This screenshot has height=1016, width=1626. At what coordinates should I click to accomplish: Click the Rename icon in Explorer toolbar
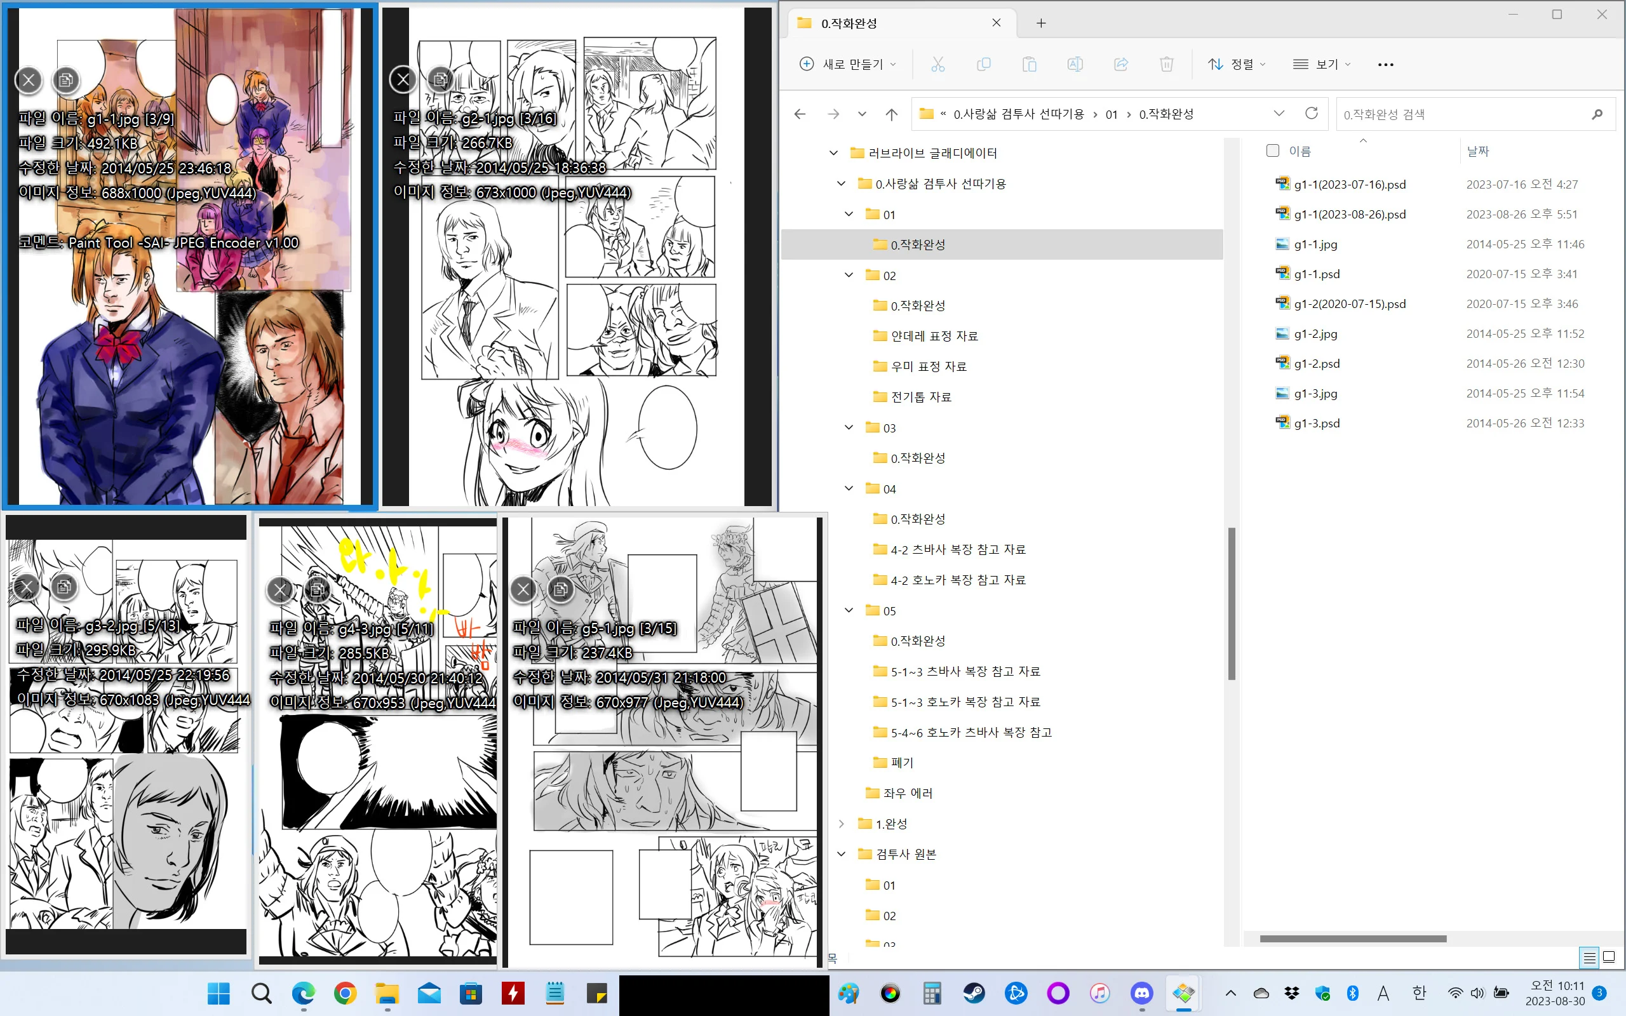(1075, 64)
